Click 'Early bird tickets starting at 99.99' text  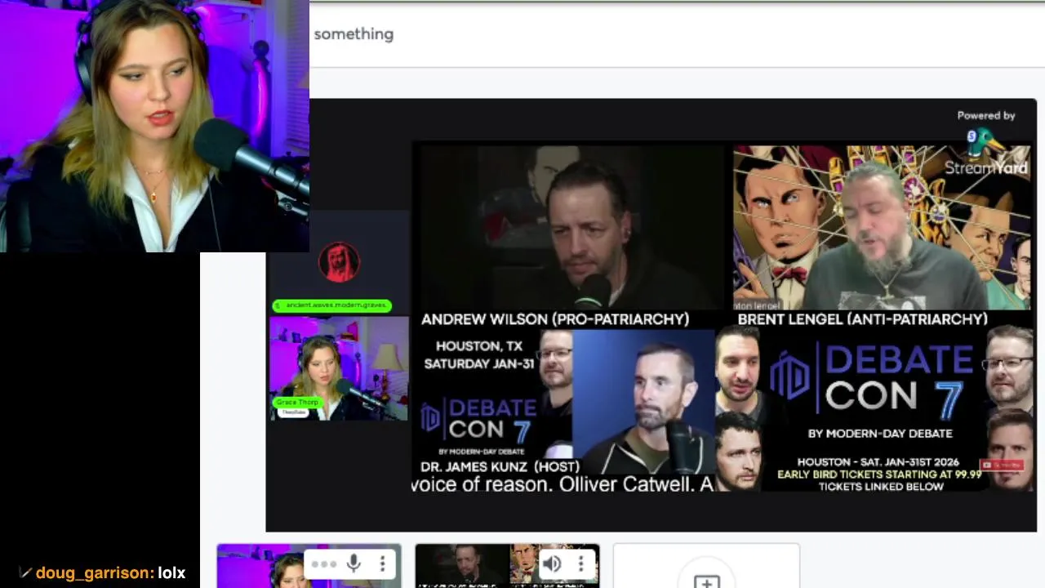click(x=880, y=474)
